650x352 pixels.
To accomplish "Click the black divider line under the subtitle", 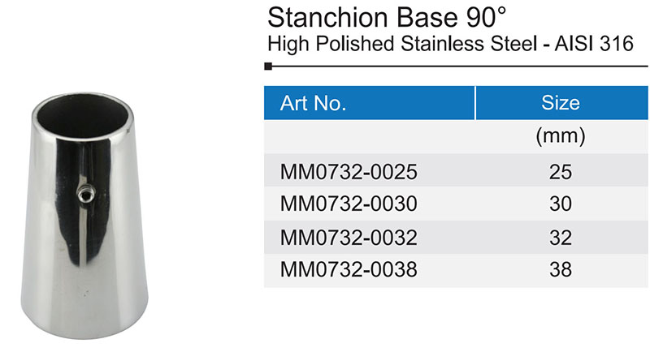I will [x=455, y=69].
